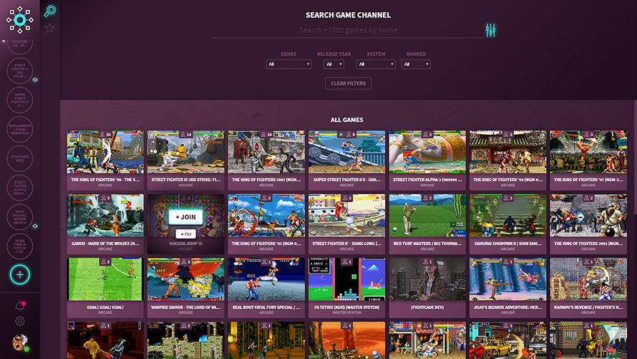Click 'Master System' label under FA Tetris
Viewport: 637px width, 359px height.
point(346,312)
